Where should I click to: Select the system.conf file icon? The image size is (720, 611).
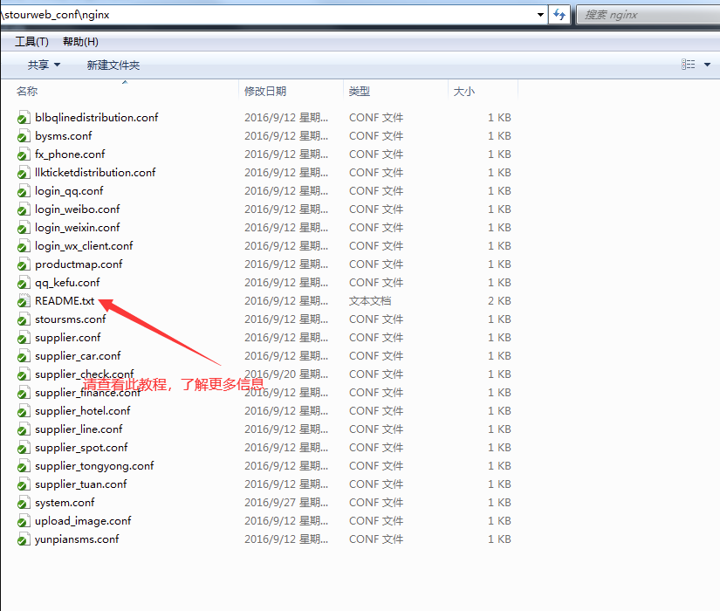point(24,503)
